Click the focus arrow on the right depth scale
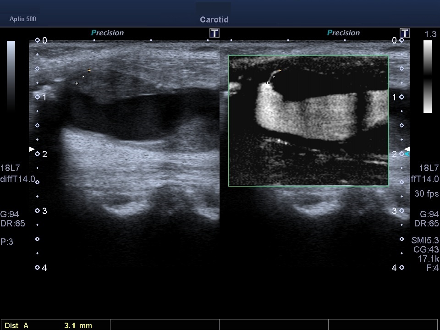Image resolution: width=440 pixels, height=330 pixels. click(x=407, y=150)
